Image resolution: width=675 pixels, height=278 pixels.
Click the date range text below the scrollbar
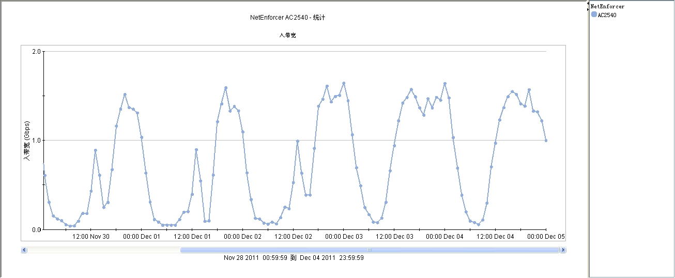point(294,258)
